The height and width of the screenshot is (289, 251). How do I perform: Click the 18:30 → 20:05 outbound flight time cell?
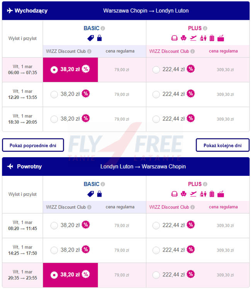point(22,119)
